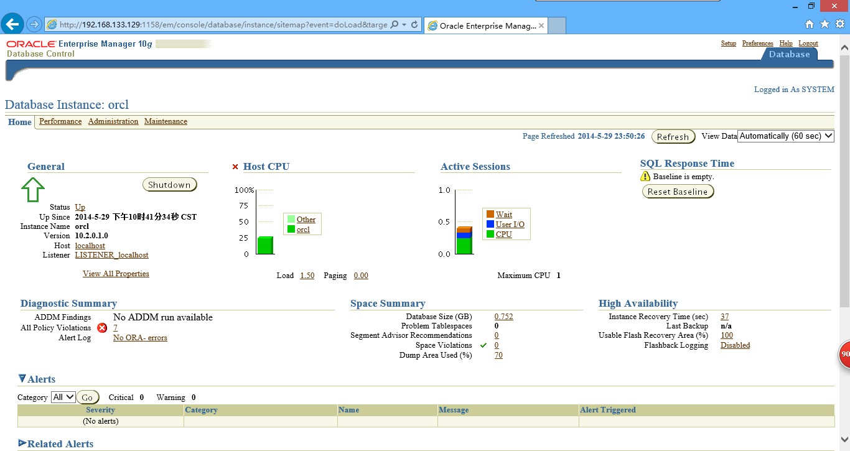Click the Active Sessions stacked bar
Viewport: 850px width, 451px height.
tap(464, 240)
